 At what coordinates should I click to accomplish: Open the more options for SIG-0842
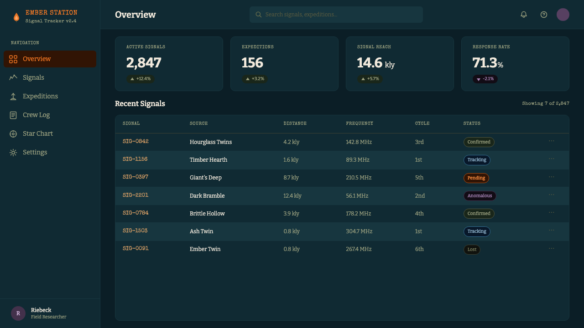pyautogui.click(x=552, y=141)
